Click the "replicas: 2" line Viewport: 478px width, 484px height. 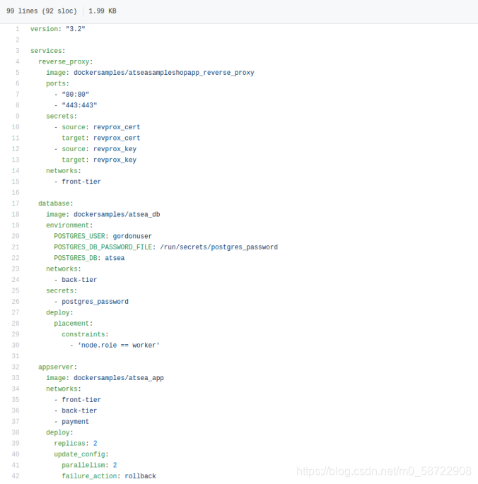click(x=76, y=443)
